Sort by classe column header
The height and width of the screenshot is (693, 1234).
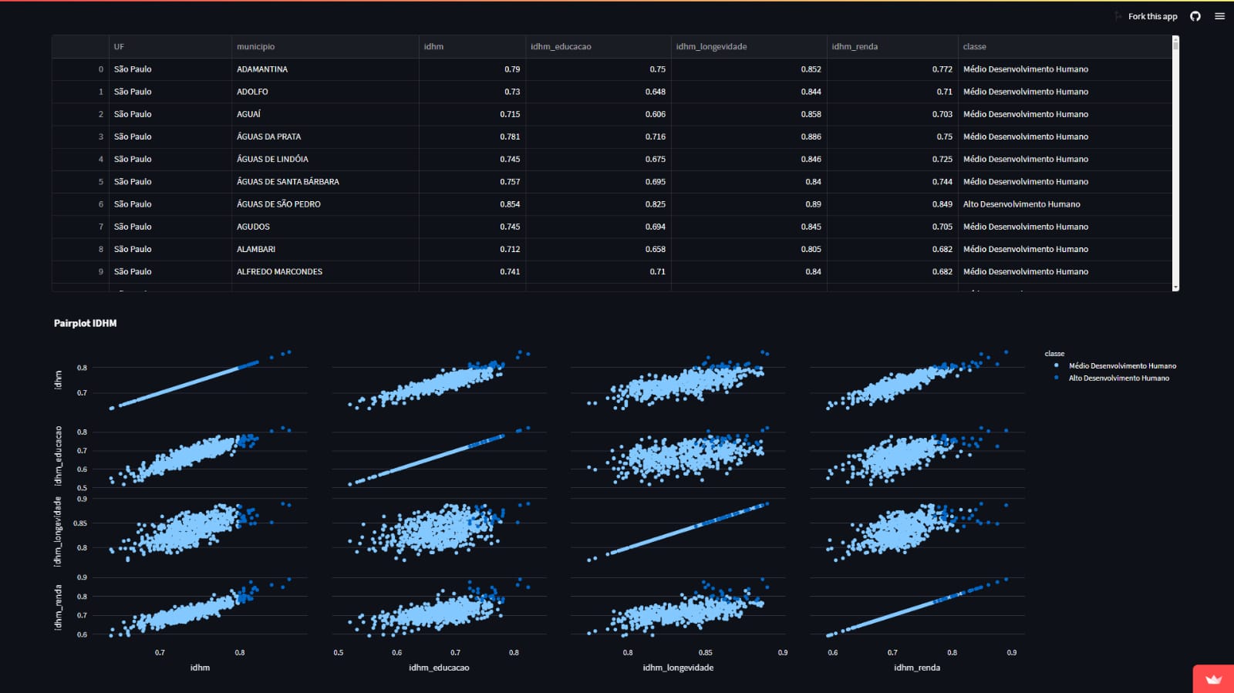tap(1064, 46)
